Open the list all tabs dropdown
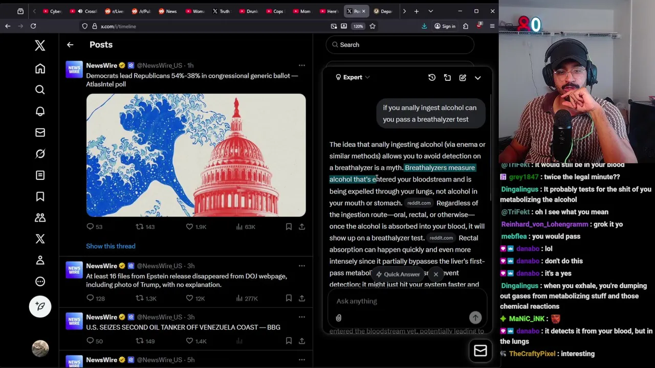655x368 pixels. pos(430,11)
